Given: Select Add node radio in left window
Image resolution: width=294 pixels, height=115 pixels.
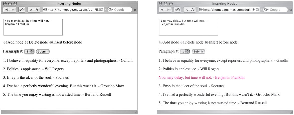Looking at the screenshot, I should pos(5,42).
